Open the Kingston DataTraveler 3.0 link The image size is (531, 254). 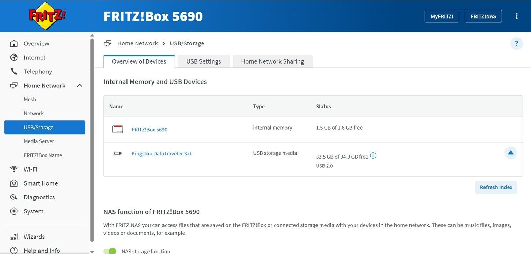point(161,154)
